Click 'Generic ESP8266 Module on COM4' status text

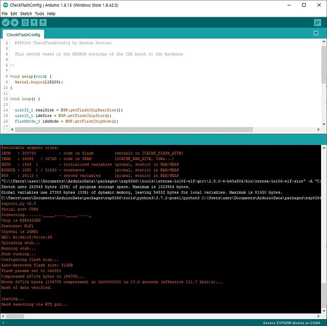[x=291, y=323]
